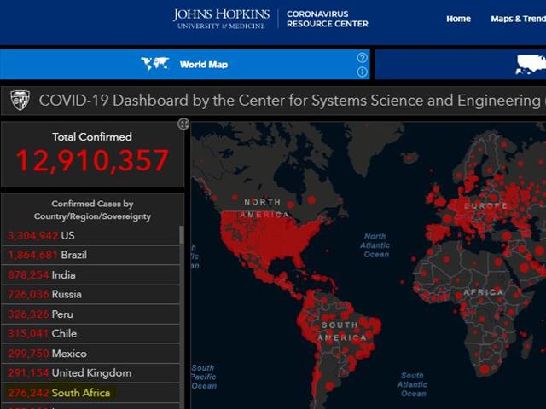Click the South America map label
The height and width of the screenshot is (409, 546).
click(x=341, y=331)
